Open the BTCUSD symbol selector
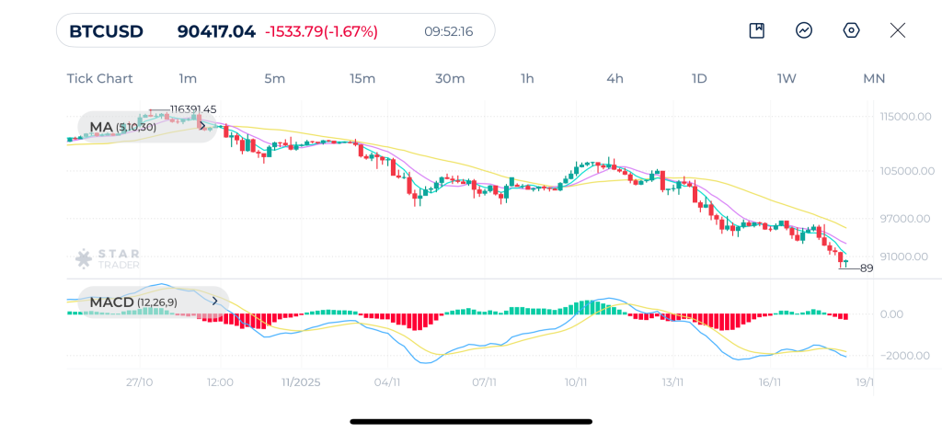This screenshot has height=433, width=942. click(x=107, y=31)
